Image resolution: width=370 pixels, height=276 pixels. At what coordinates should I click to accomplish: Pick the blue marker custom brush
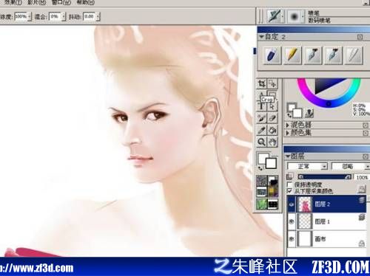pos(272,55)
